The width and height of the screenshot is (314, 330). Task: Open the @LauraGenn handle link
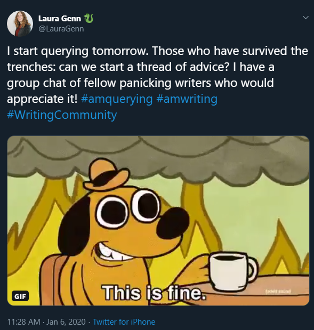click(61, 29)
